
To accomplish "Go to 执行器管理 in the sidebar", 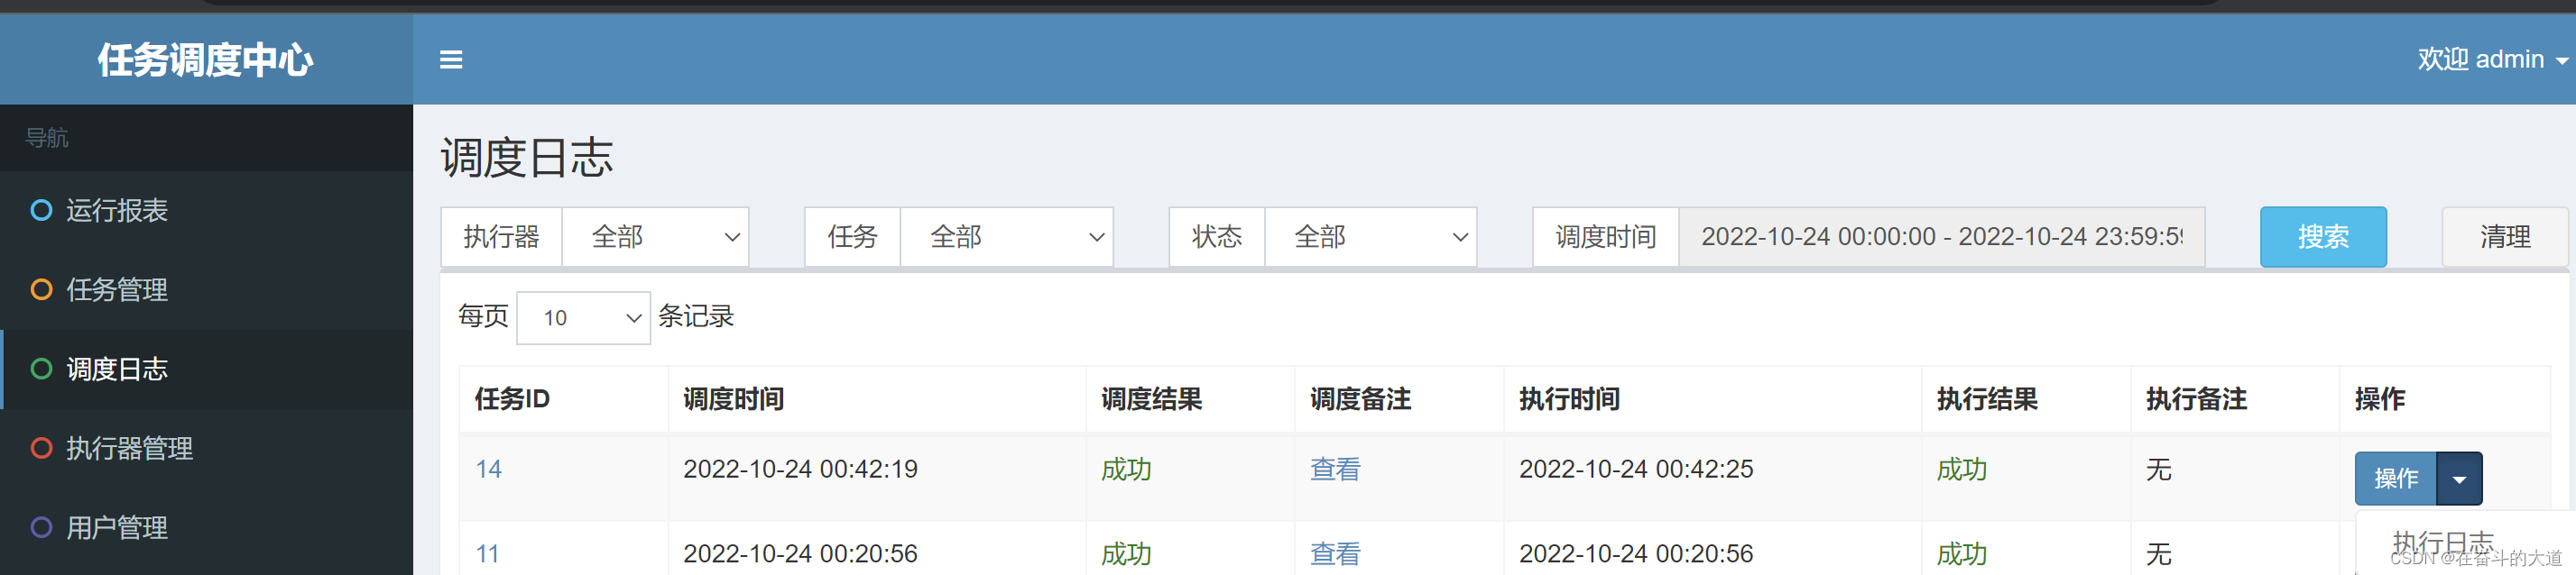I will click(206, 448).
